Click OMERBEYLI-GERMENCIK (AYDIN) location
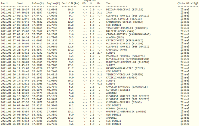Viewport: 199px width, 126px height. [x=126, y=112]
